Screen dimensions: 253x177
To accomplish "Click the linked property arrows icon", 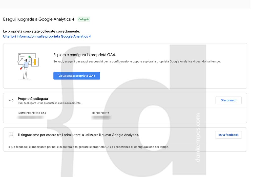I will point(11,100).
